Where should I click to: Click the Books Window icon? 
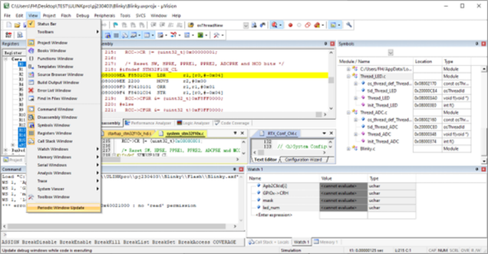point(31,51)
